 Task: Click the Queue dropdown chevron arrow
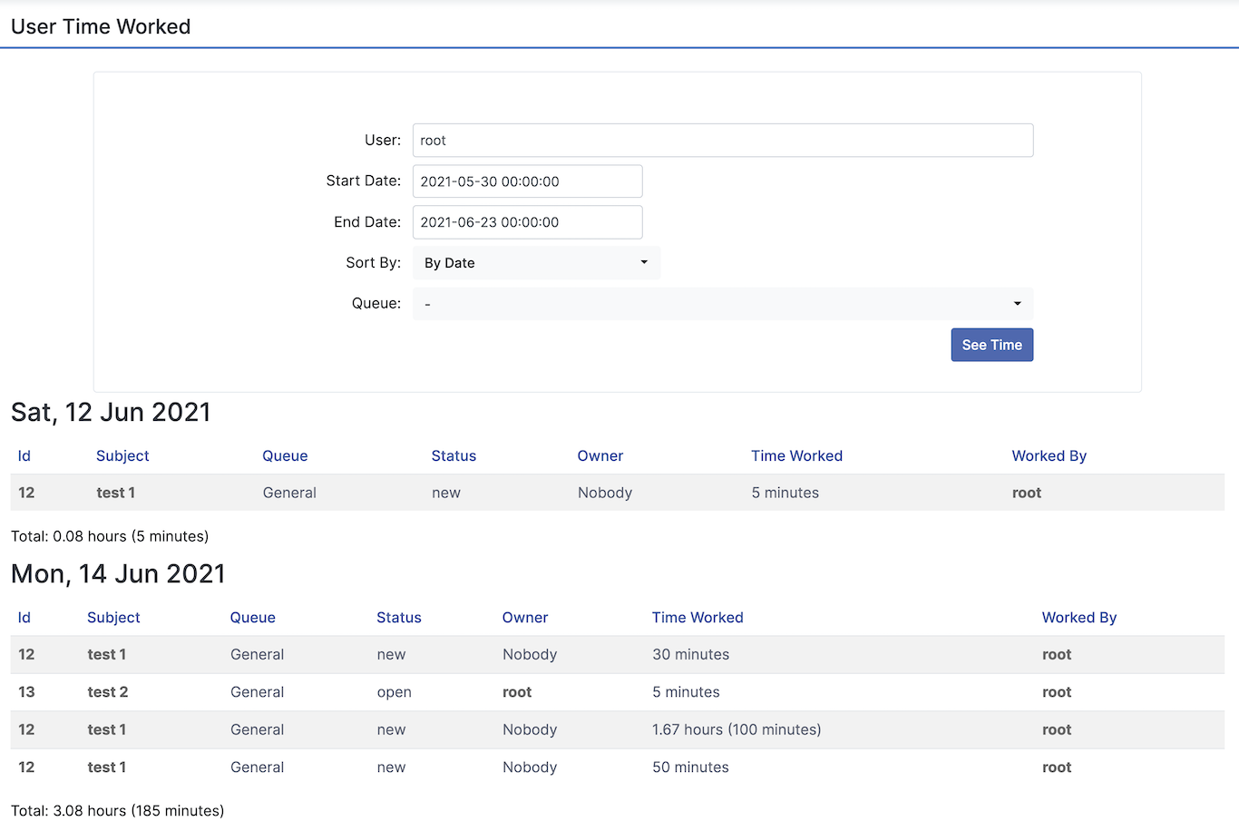coord(1018,304)
